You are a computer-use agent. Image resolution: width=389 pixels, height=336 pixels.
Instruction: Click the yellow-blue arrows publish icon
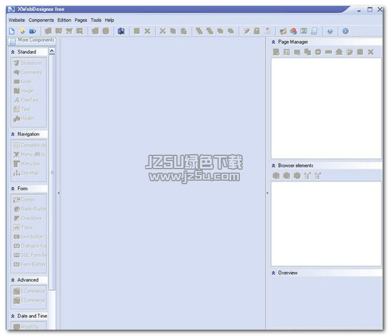[x=283, y=31]
